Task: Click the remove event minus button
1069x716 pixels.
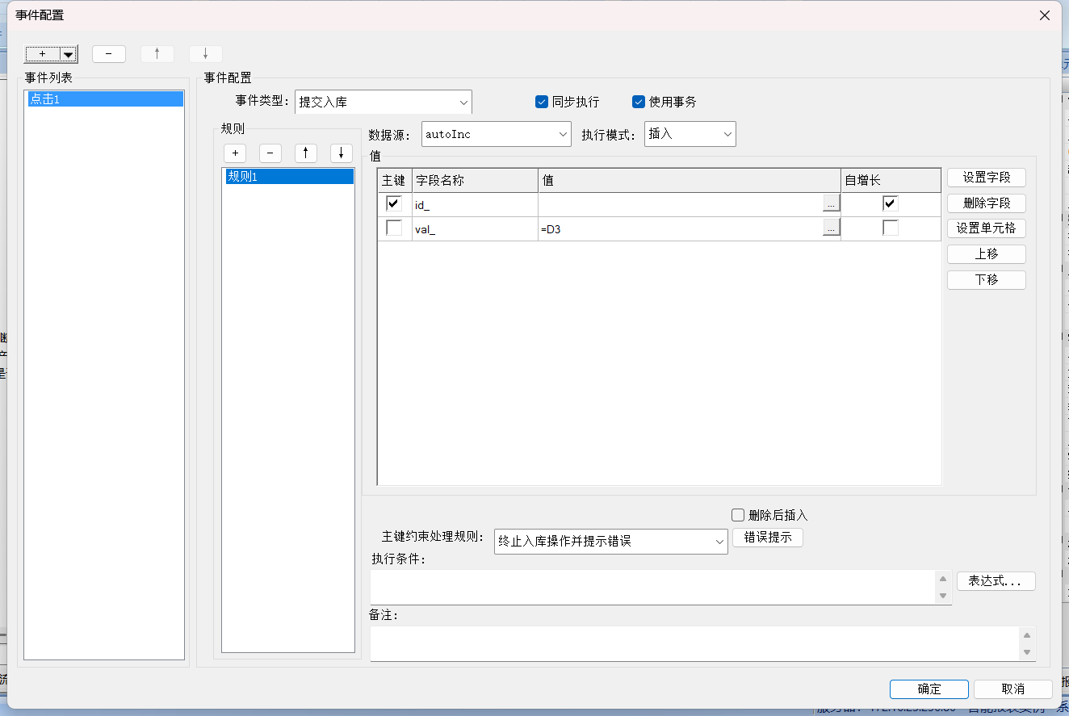Action: (109, 54)
